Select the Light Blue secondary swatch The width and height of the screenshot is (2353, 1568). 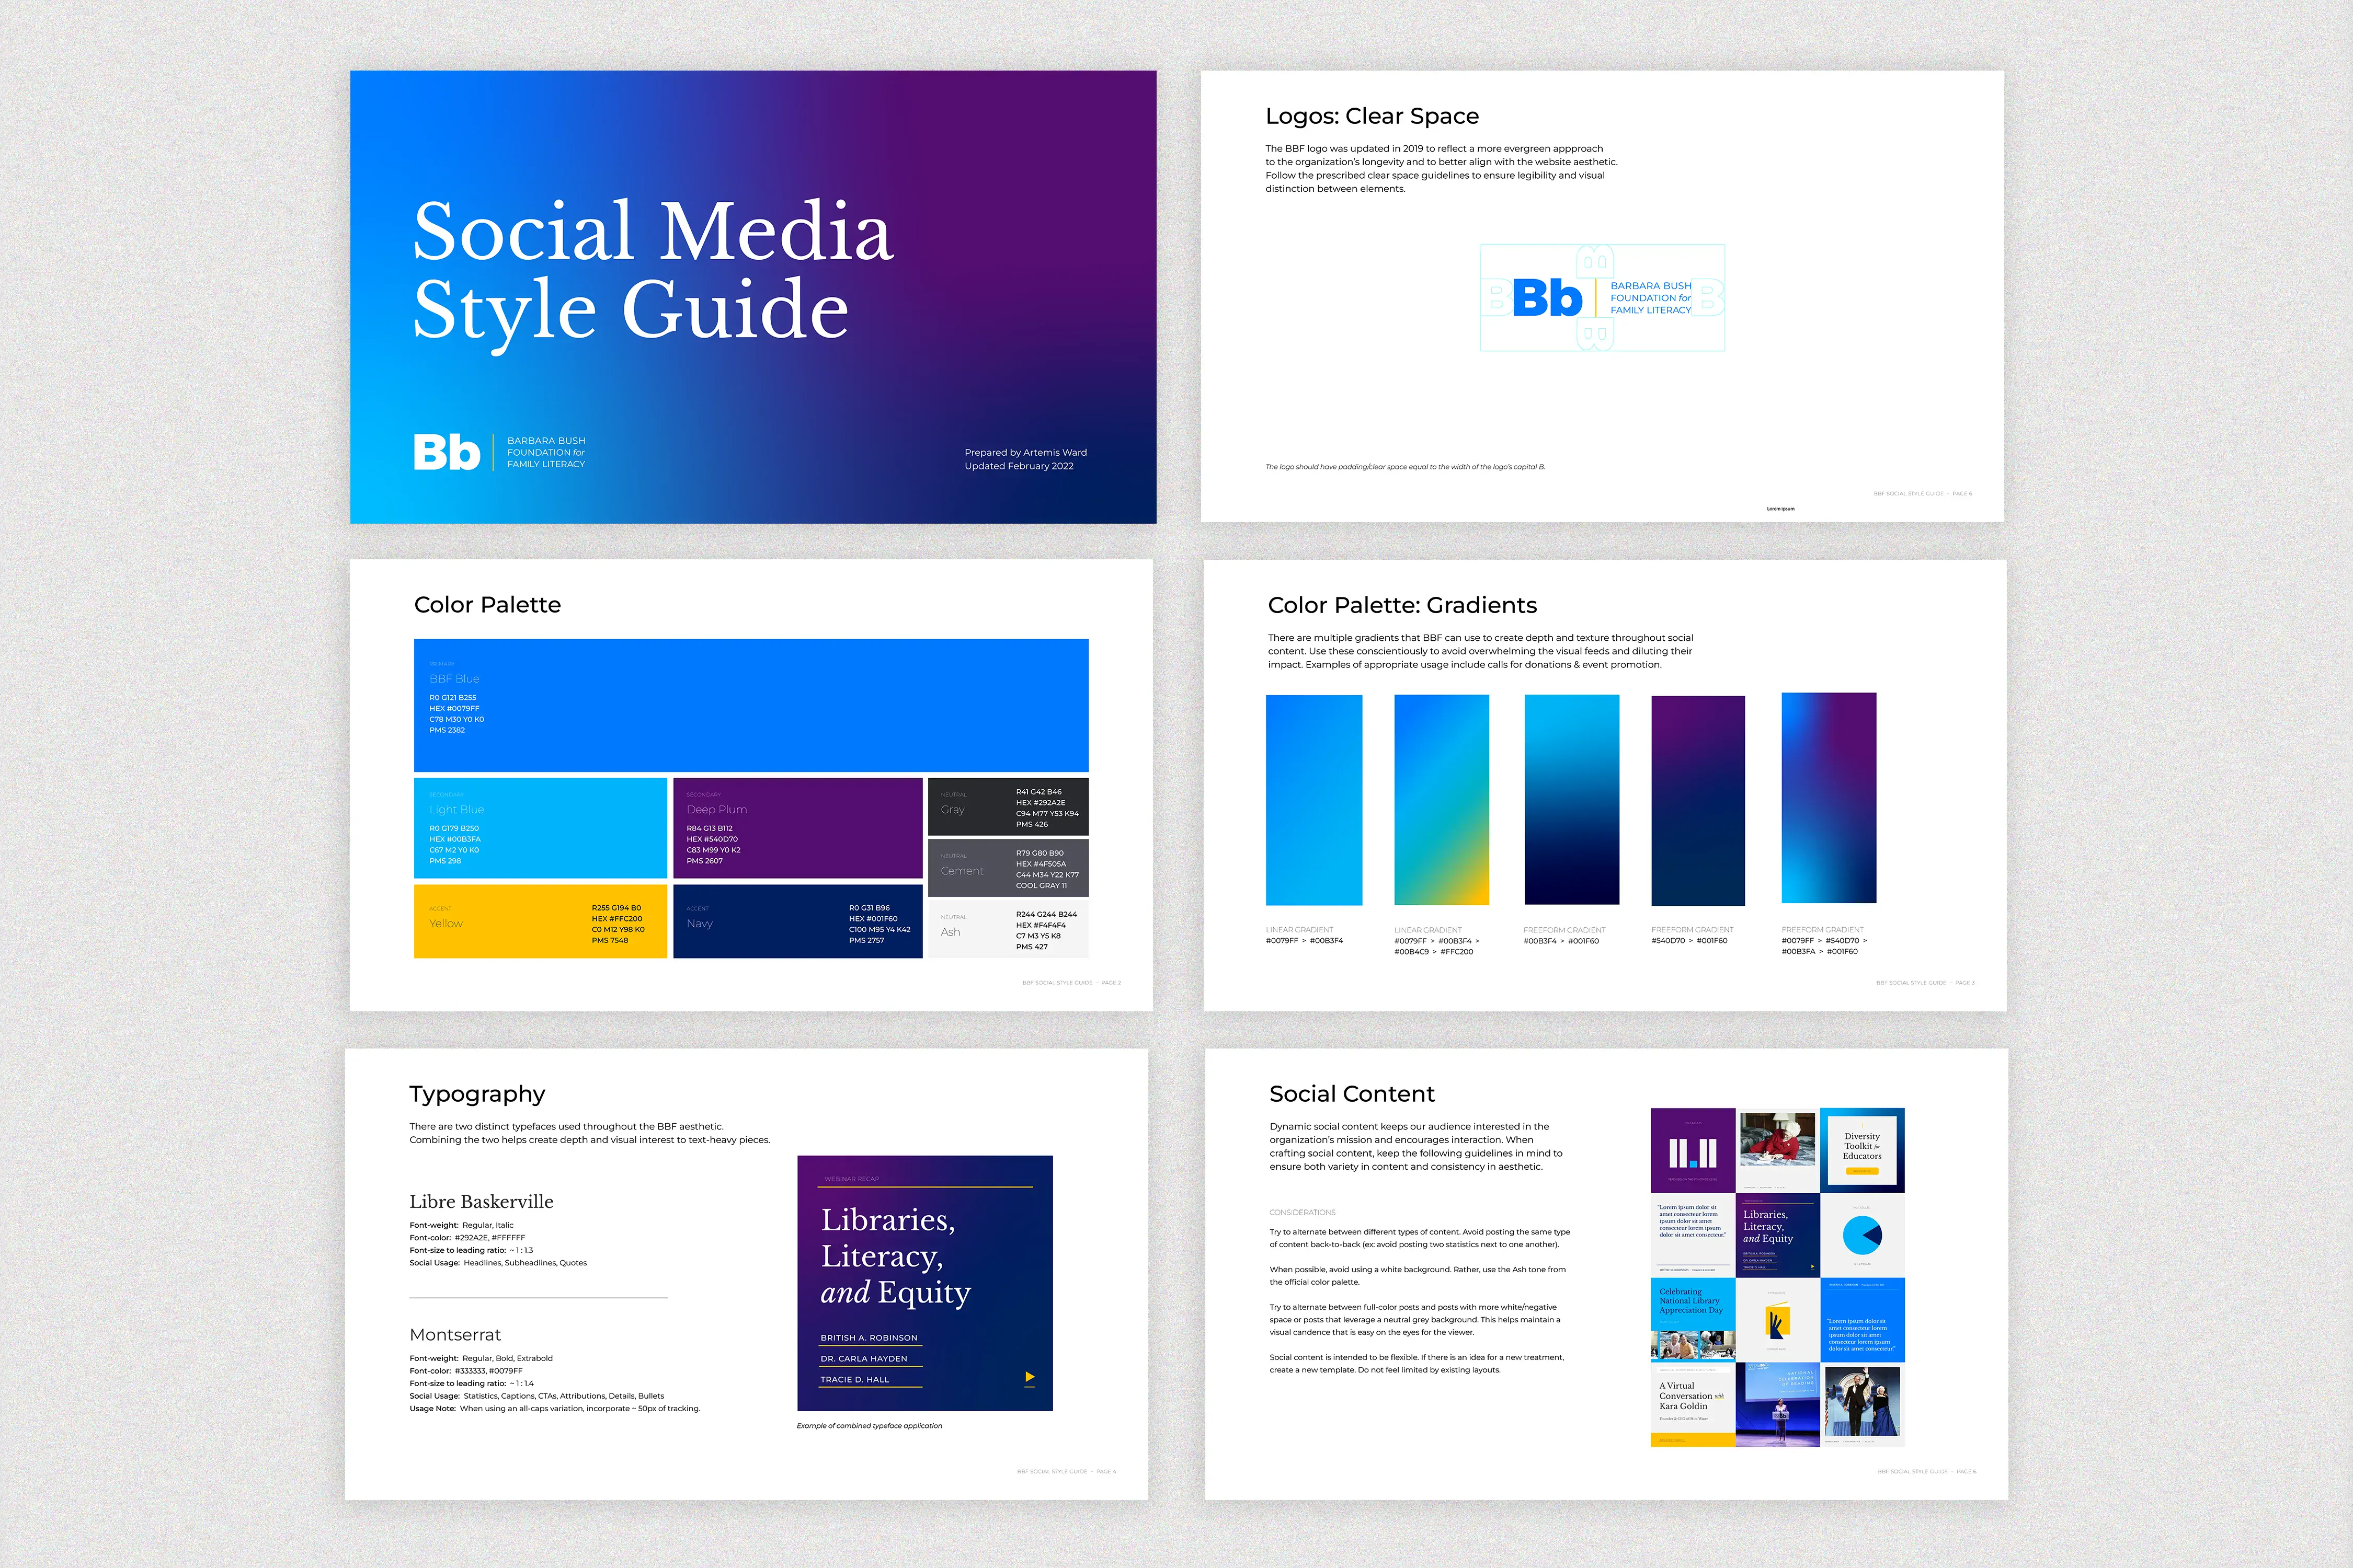click(x=540, y=828)
